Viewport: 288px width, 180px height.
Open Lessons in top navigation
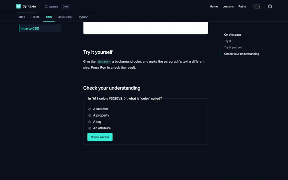[x=228, y=6]
